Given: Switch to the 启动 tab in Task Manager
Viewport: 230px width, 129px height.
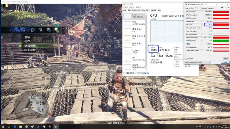Looking at the screenshot, I should click(143, 10).
